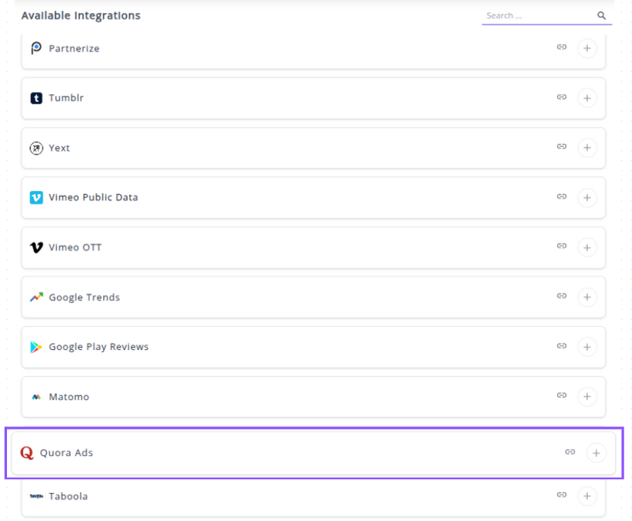Click the search magnifier icon
Viewport: 632px width, 521px height.
[601, 15]
